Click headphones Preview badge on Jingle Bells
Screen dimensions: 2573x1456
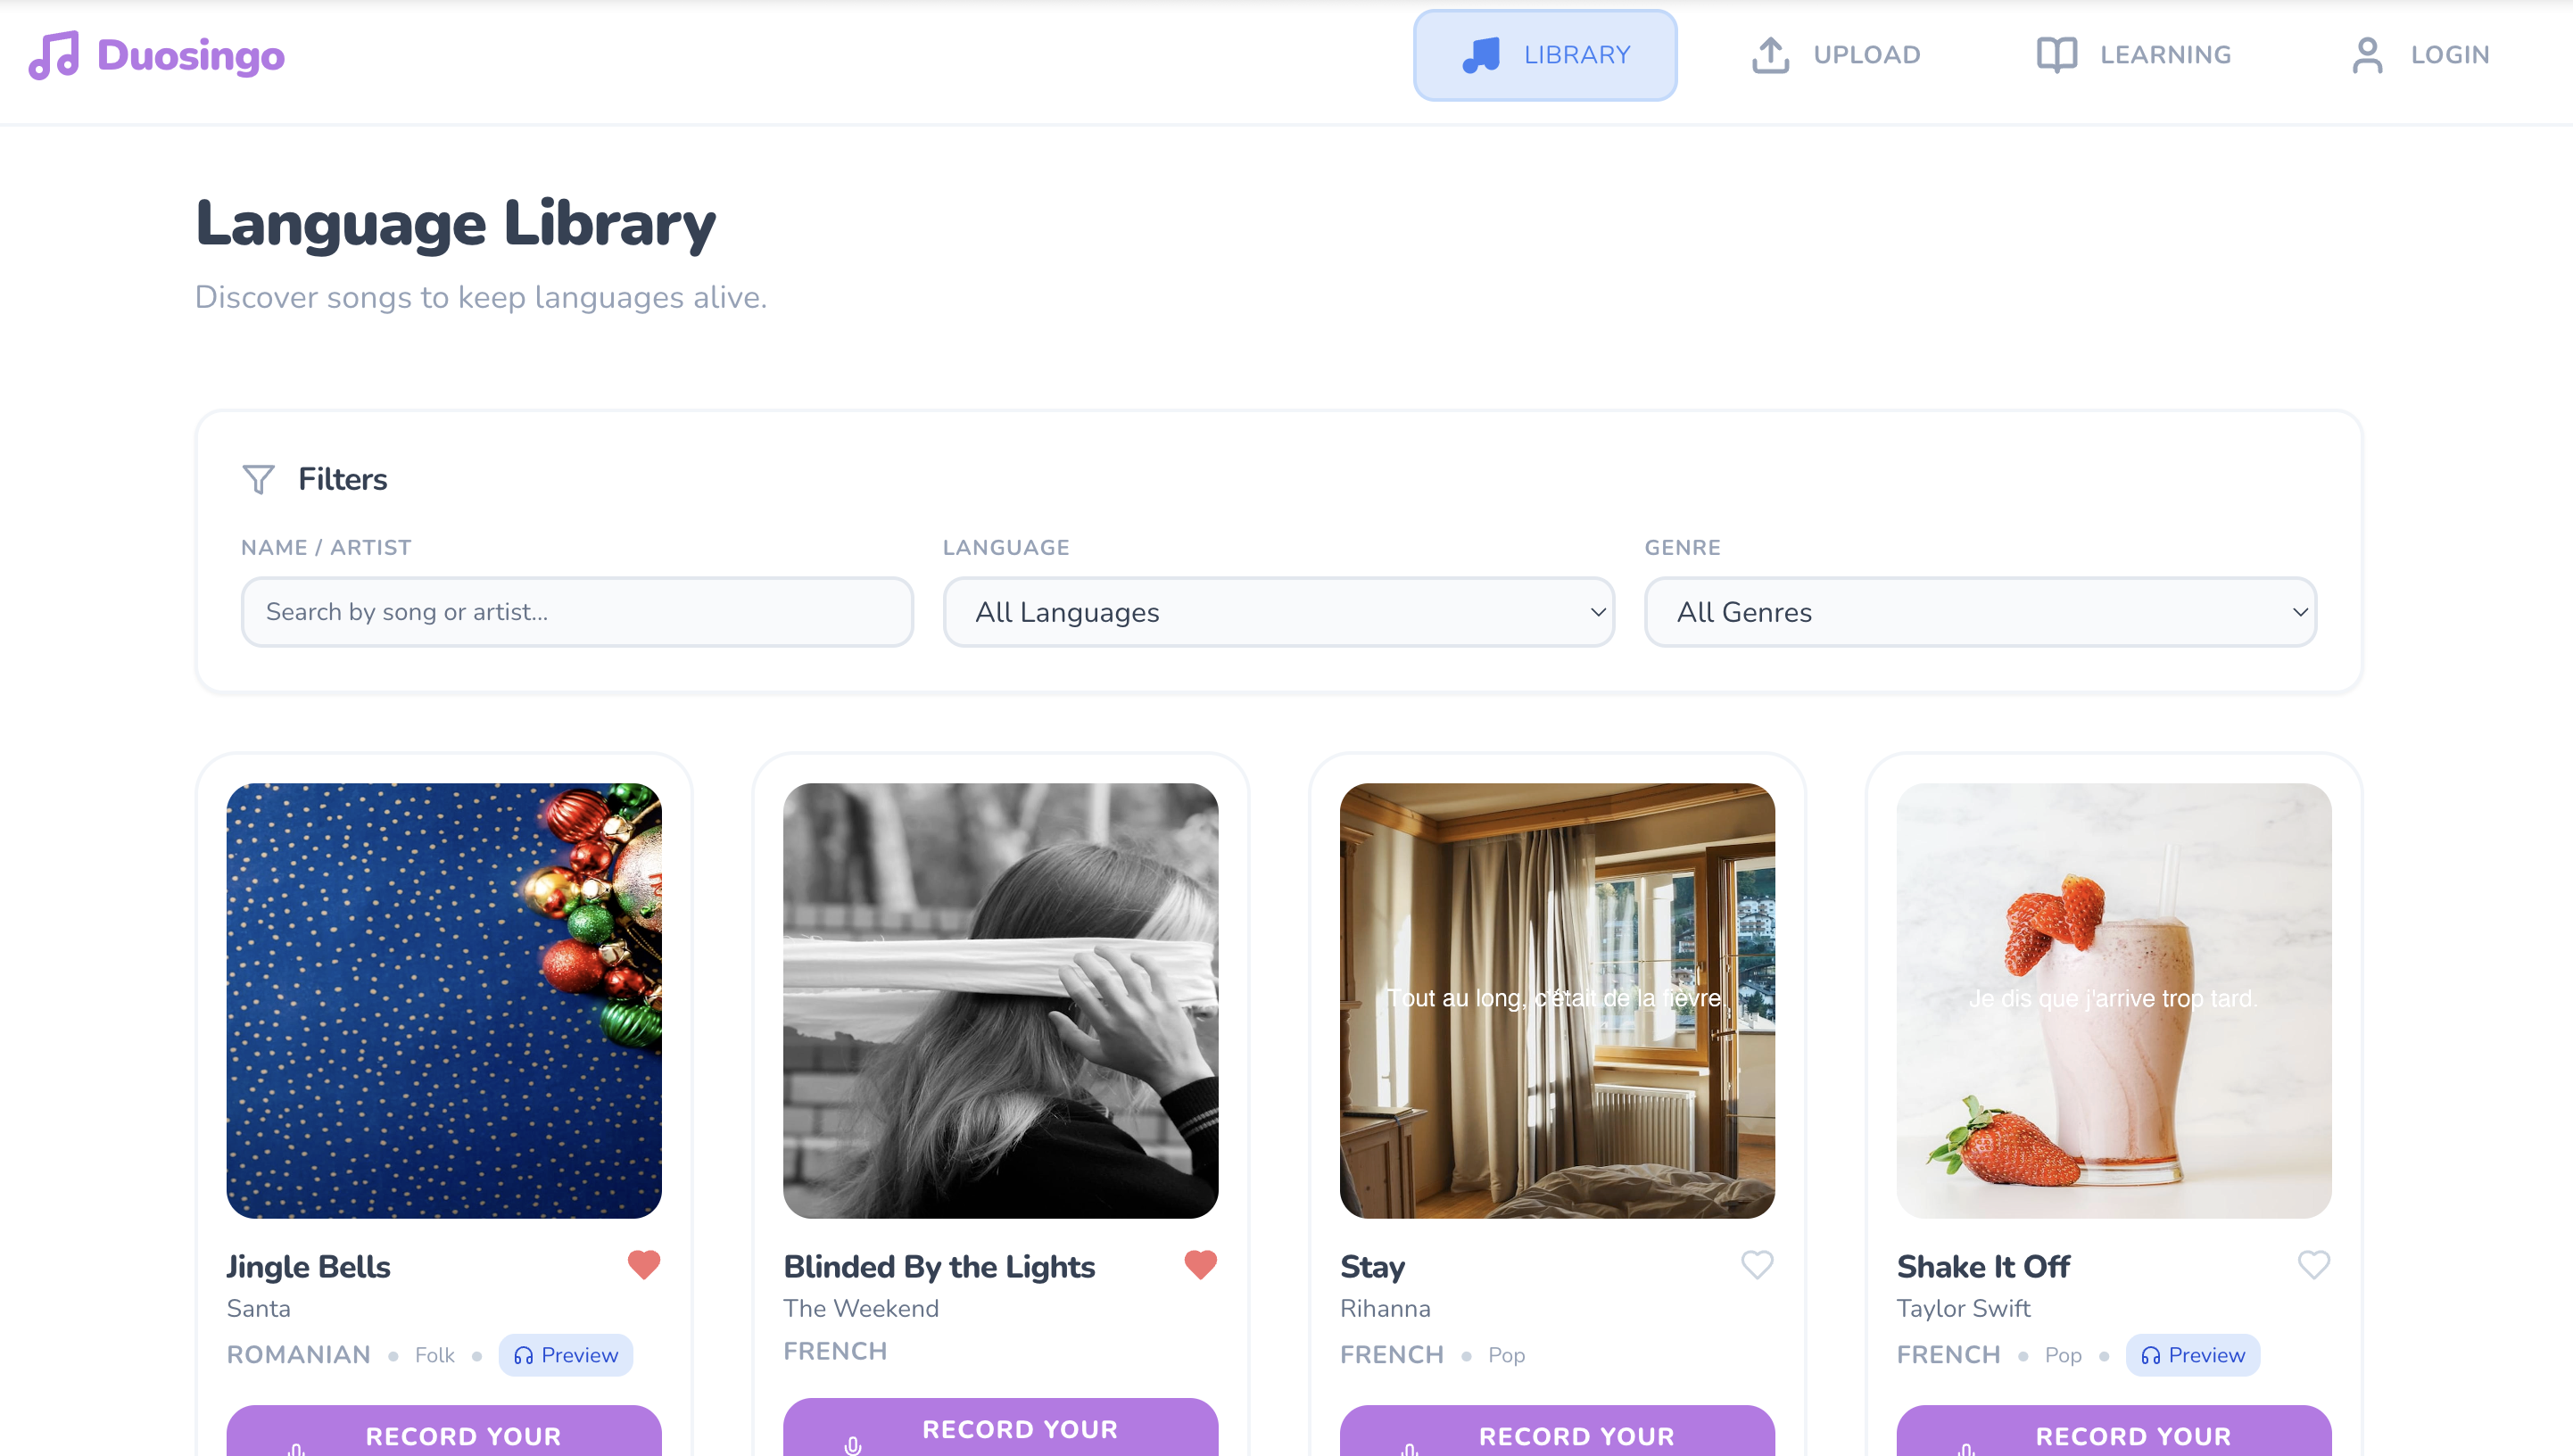pyautogui.click(x=566, y=1355)
